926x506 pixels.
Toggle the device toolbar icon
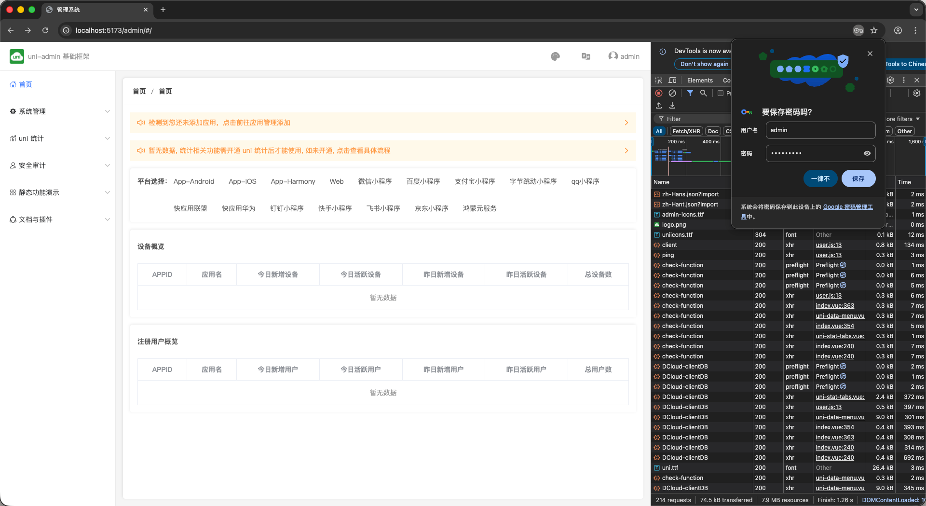[x=672, y=80]
